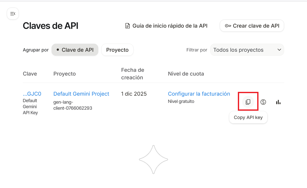The height and width of the screenshot is (188, 307).
Task: Click the Gemini sparkle logo below the table
Action: pyautogui.click(x=153, y=159)
